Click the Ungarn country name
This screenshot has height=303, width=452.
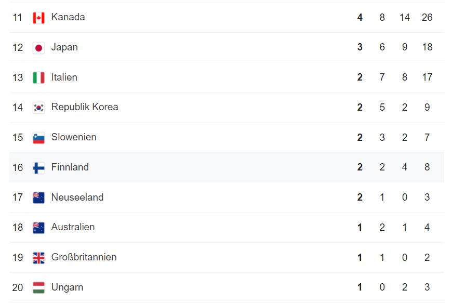[67, 287]
